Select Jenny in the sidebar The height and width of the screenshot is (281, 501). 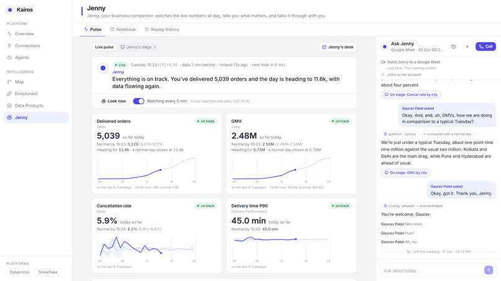[36, 117]
